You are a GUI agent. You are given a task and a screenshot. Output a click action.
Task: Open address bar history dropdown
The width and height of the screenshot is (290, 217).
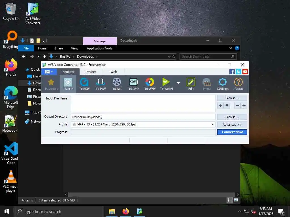coord(169,57)
